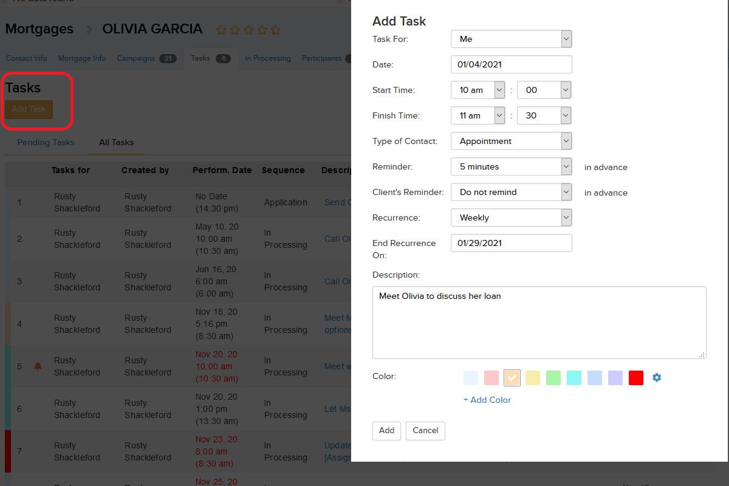729x486 pixels.
Task: Click the Date input field
Action: click(512, 64)
